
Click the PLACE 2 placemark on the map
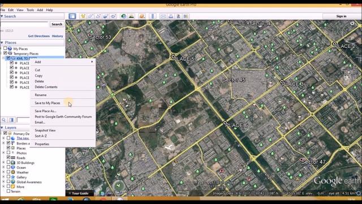coord(334,44)
